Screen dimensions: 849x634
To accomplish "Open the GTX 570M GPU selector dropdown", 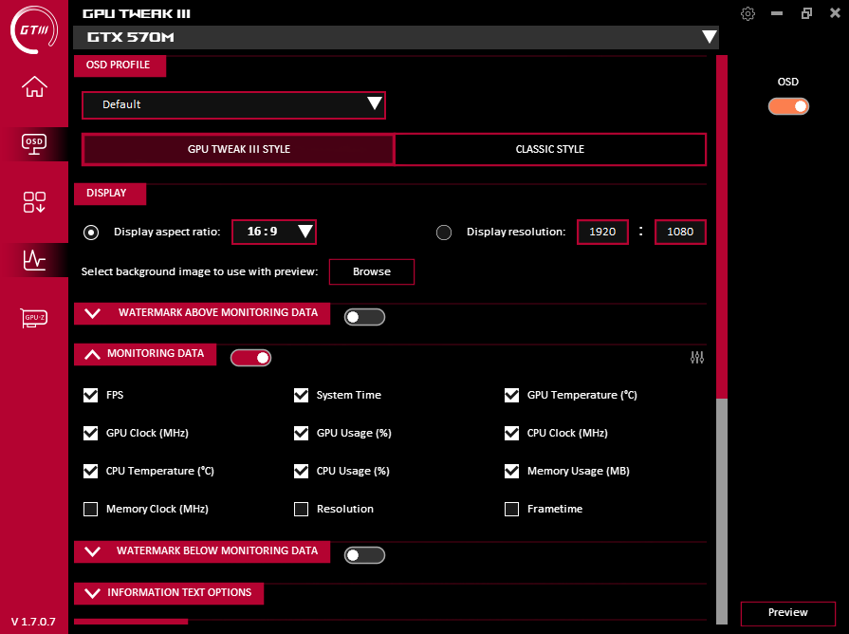I will (396, 37).
